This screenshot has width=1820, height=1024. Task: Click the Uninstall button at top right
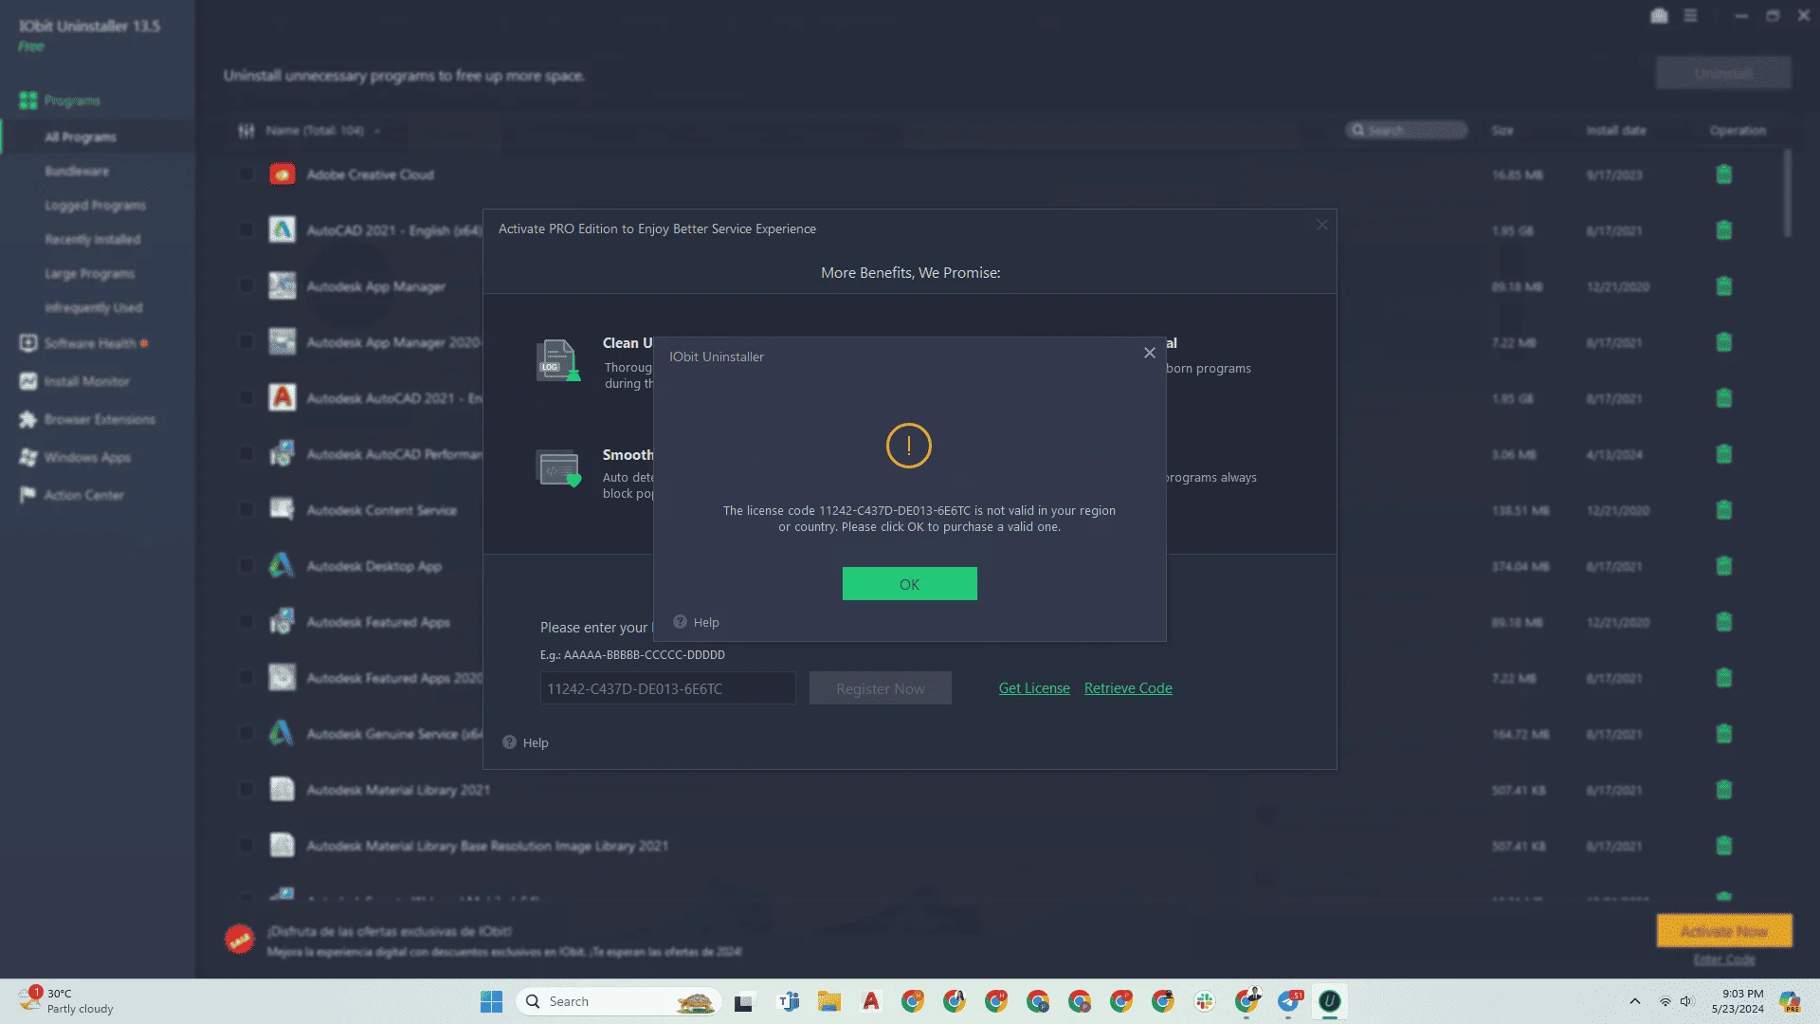pyautogui.click(x=1723, y=74)
